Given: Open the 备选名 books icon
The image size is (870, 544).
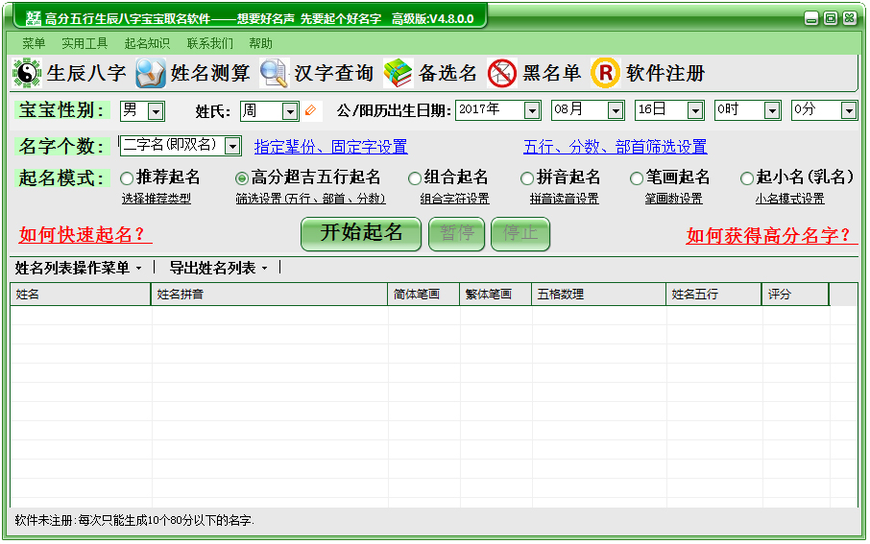Looking at the screenshot, I should click(x=398, y=73).
